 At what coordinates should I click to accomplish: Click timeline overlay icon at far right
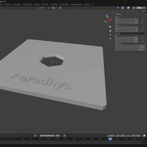[x=144, y=136]
